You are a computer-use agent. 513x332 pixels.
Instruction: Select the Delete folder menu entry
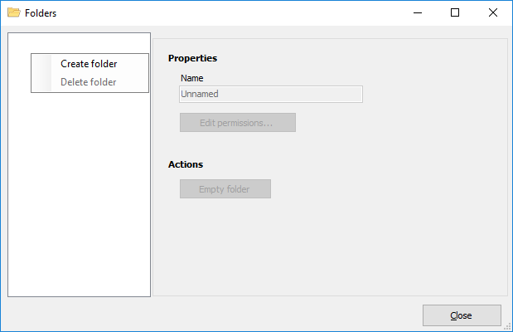point(89,82)
